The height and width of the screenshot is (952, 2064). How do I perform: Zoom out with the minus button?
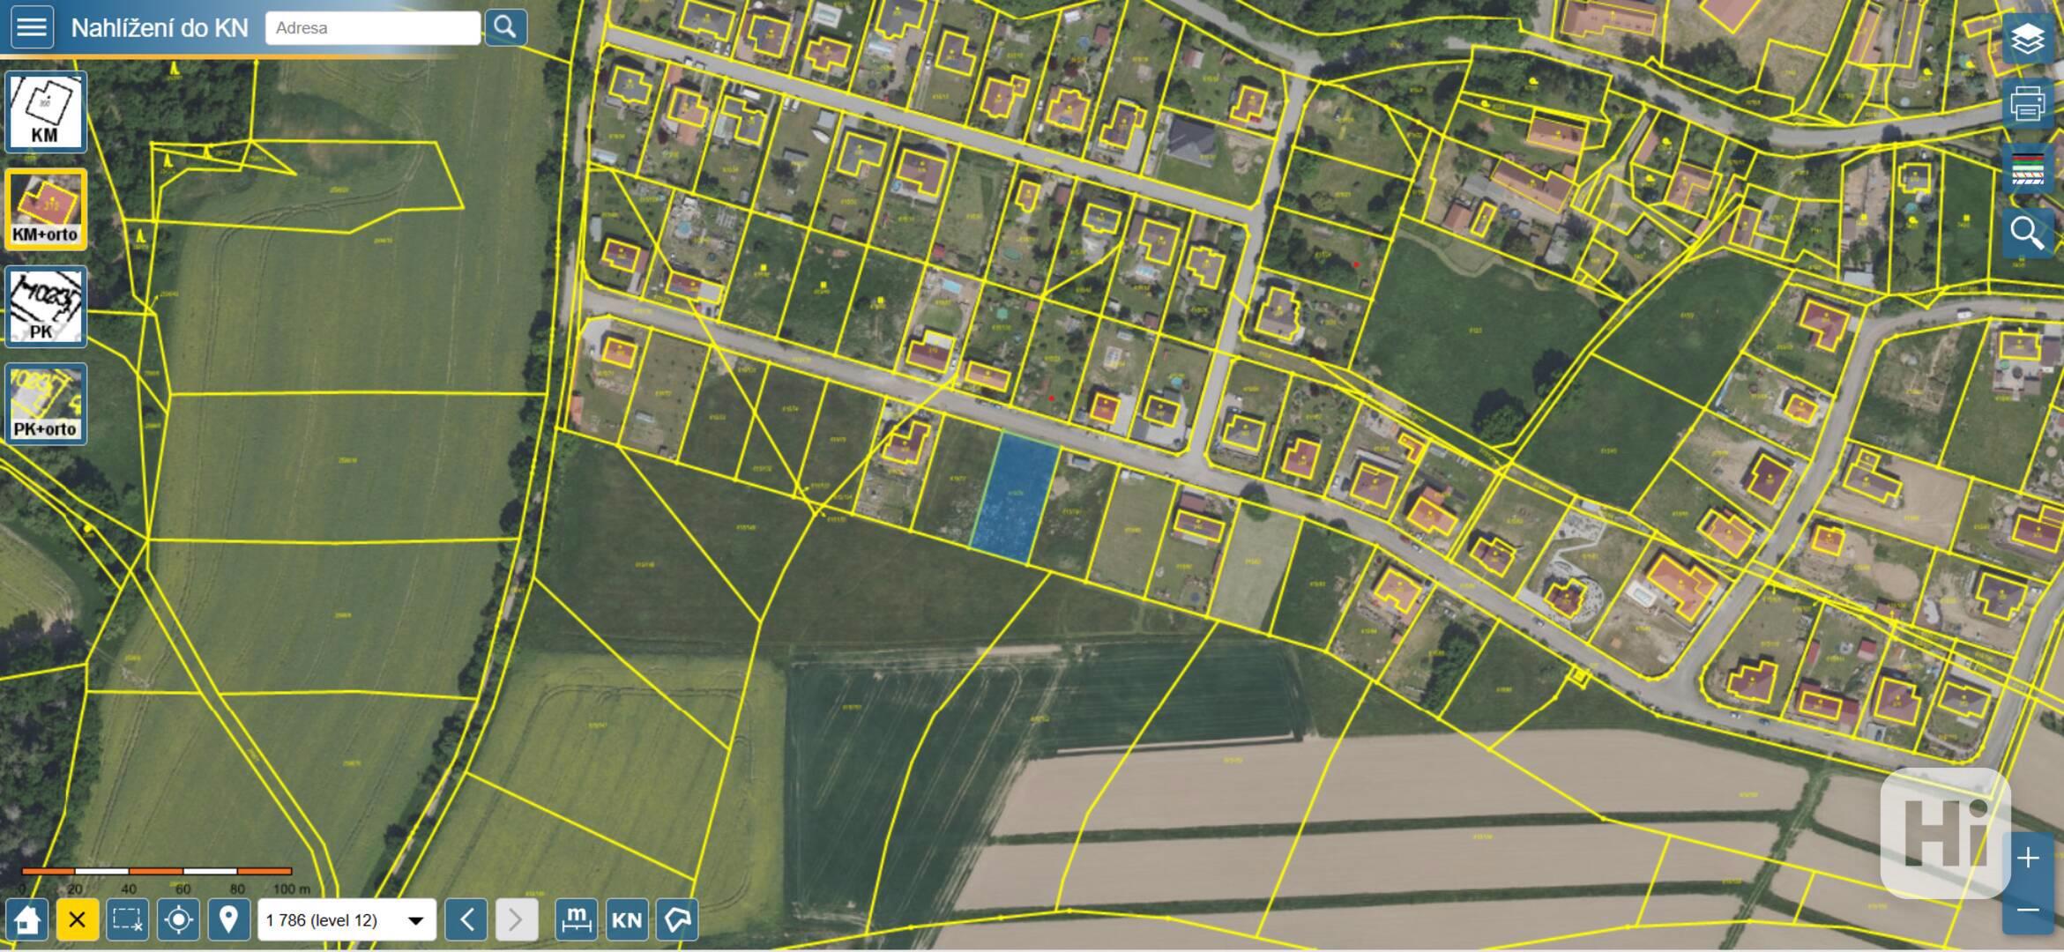(x=2027, y=910)
